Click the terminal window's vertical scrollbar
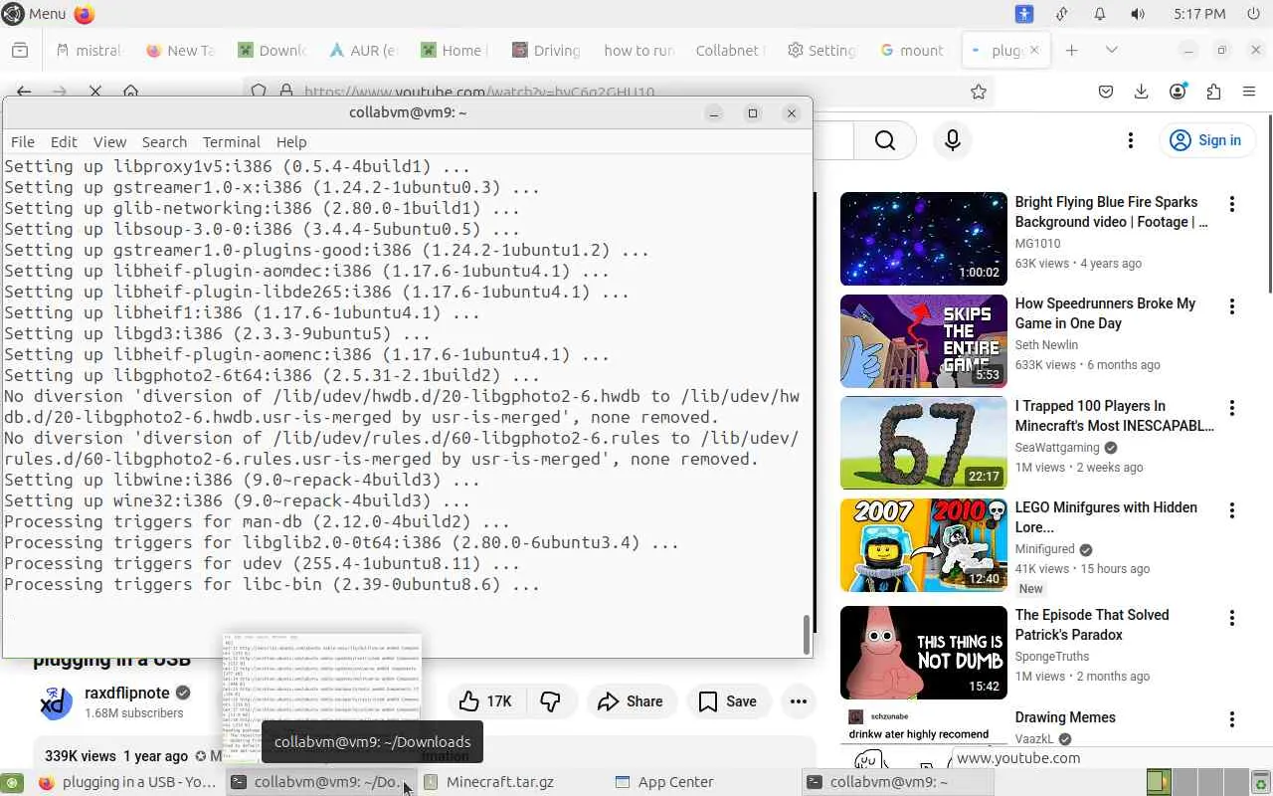This screenshot has height=796, width=1273. coord(806,634)
